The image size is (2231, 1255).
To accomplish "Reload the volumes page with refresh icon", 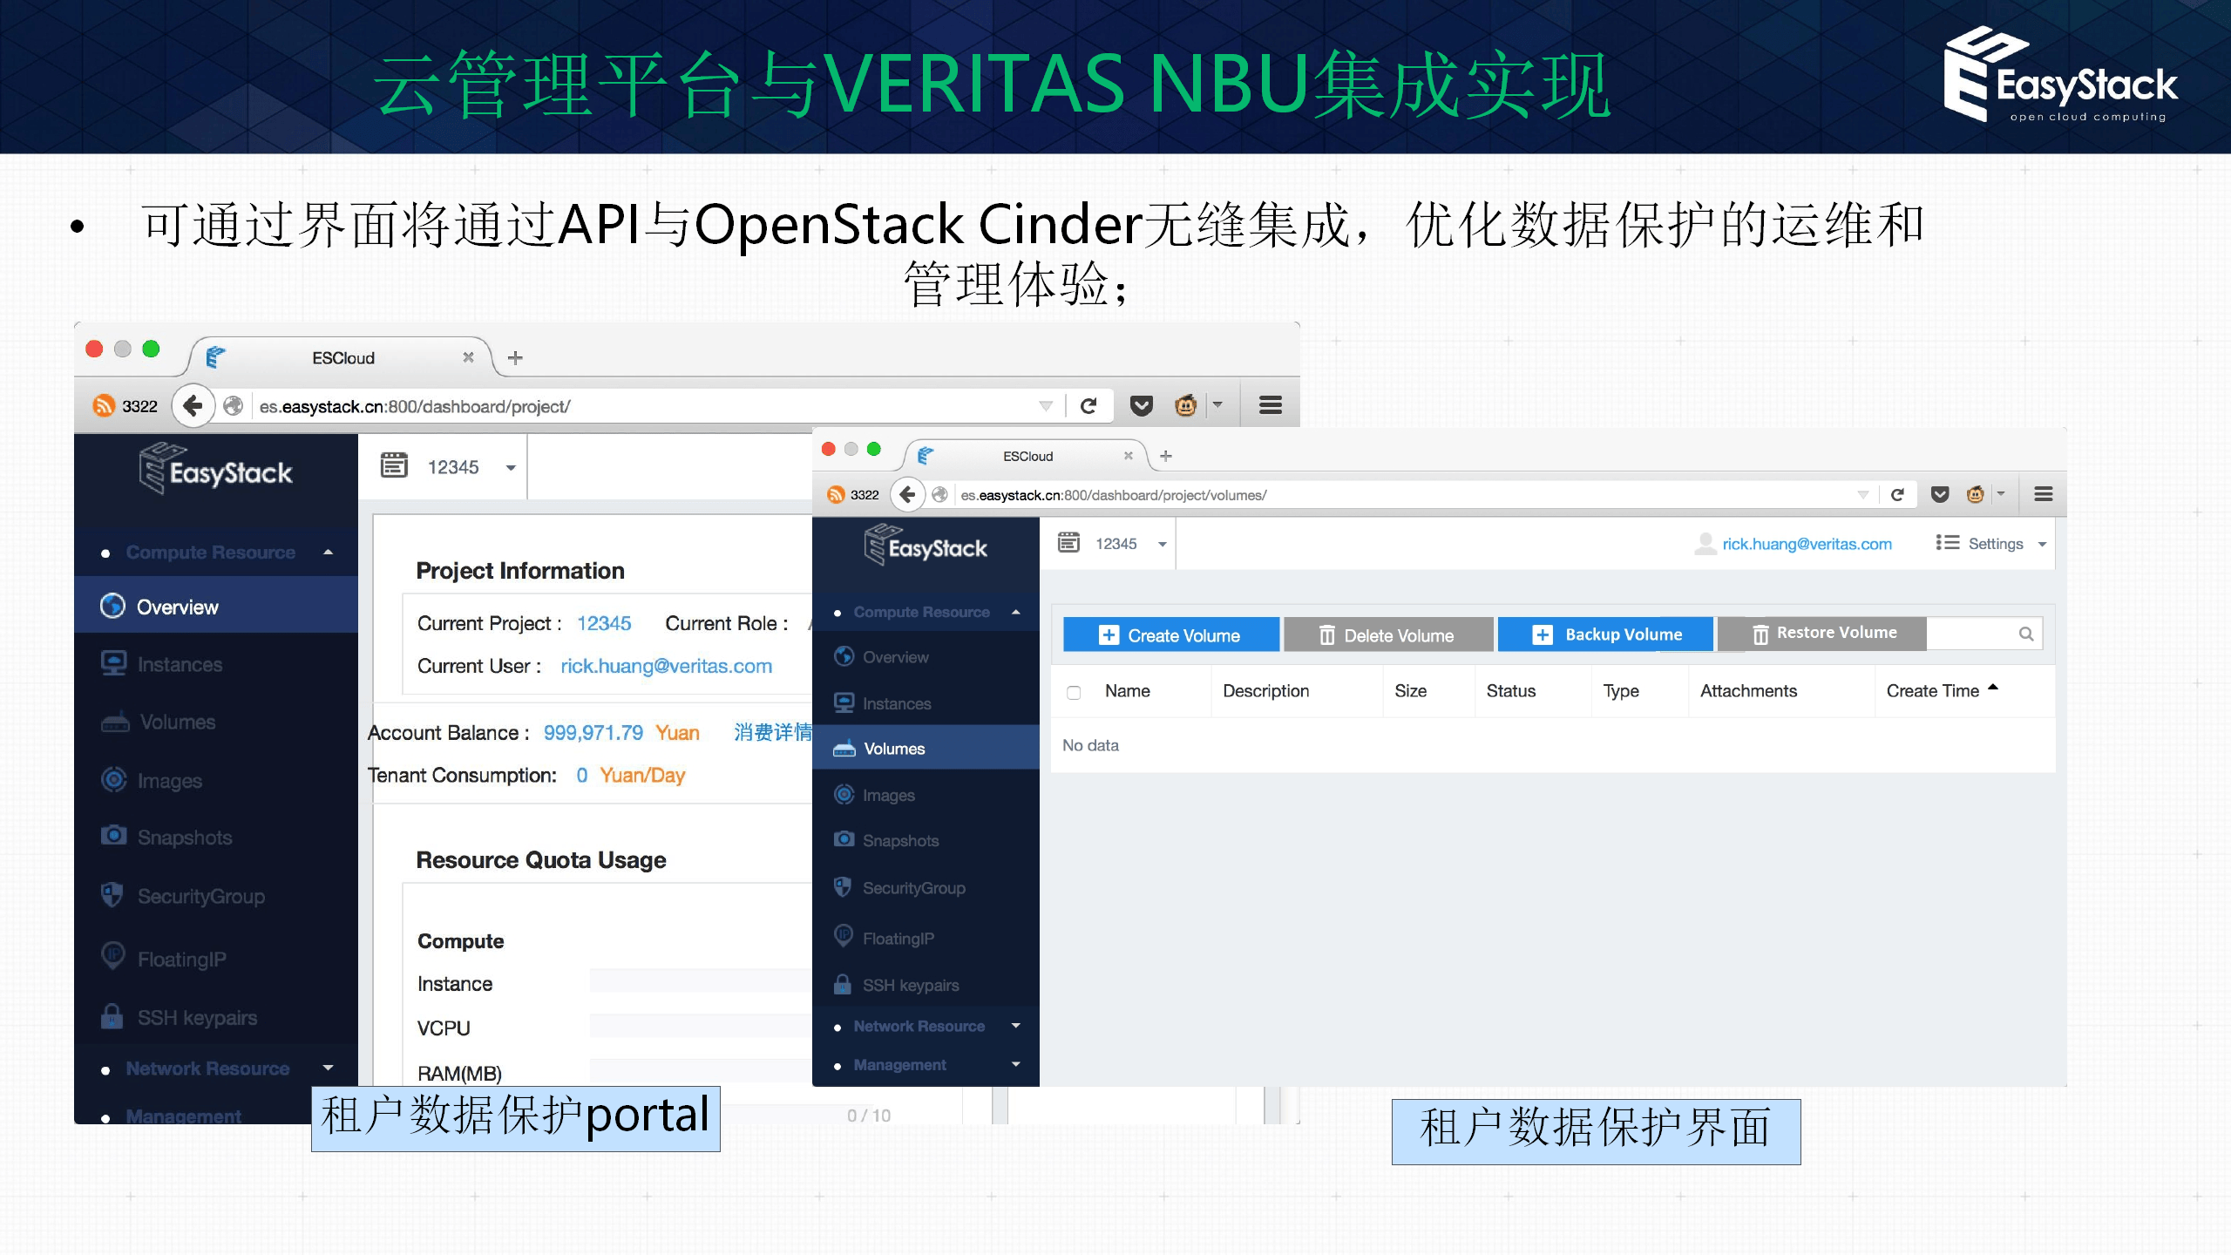I will click(1897, 495).
